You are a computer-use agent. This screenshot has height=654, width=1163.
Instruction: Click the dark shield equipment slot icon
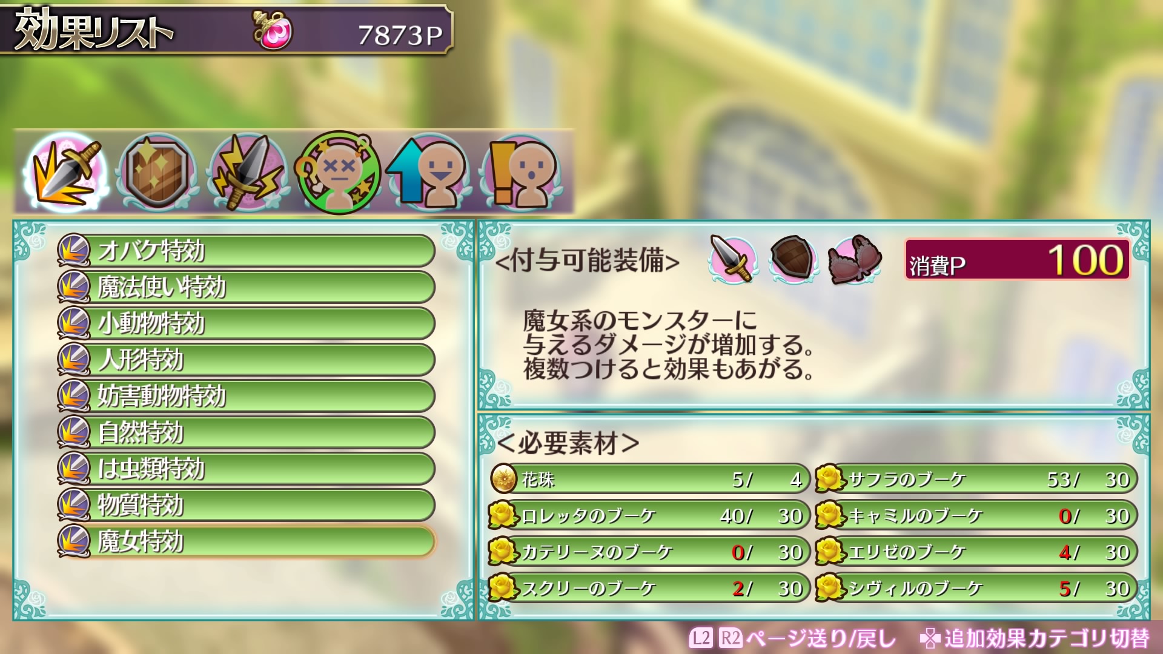[792, 259]
